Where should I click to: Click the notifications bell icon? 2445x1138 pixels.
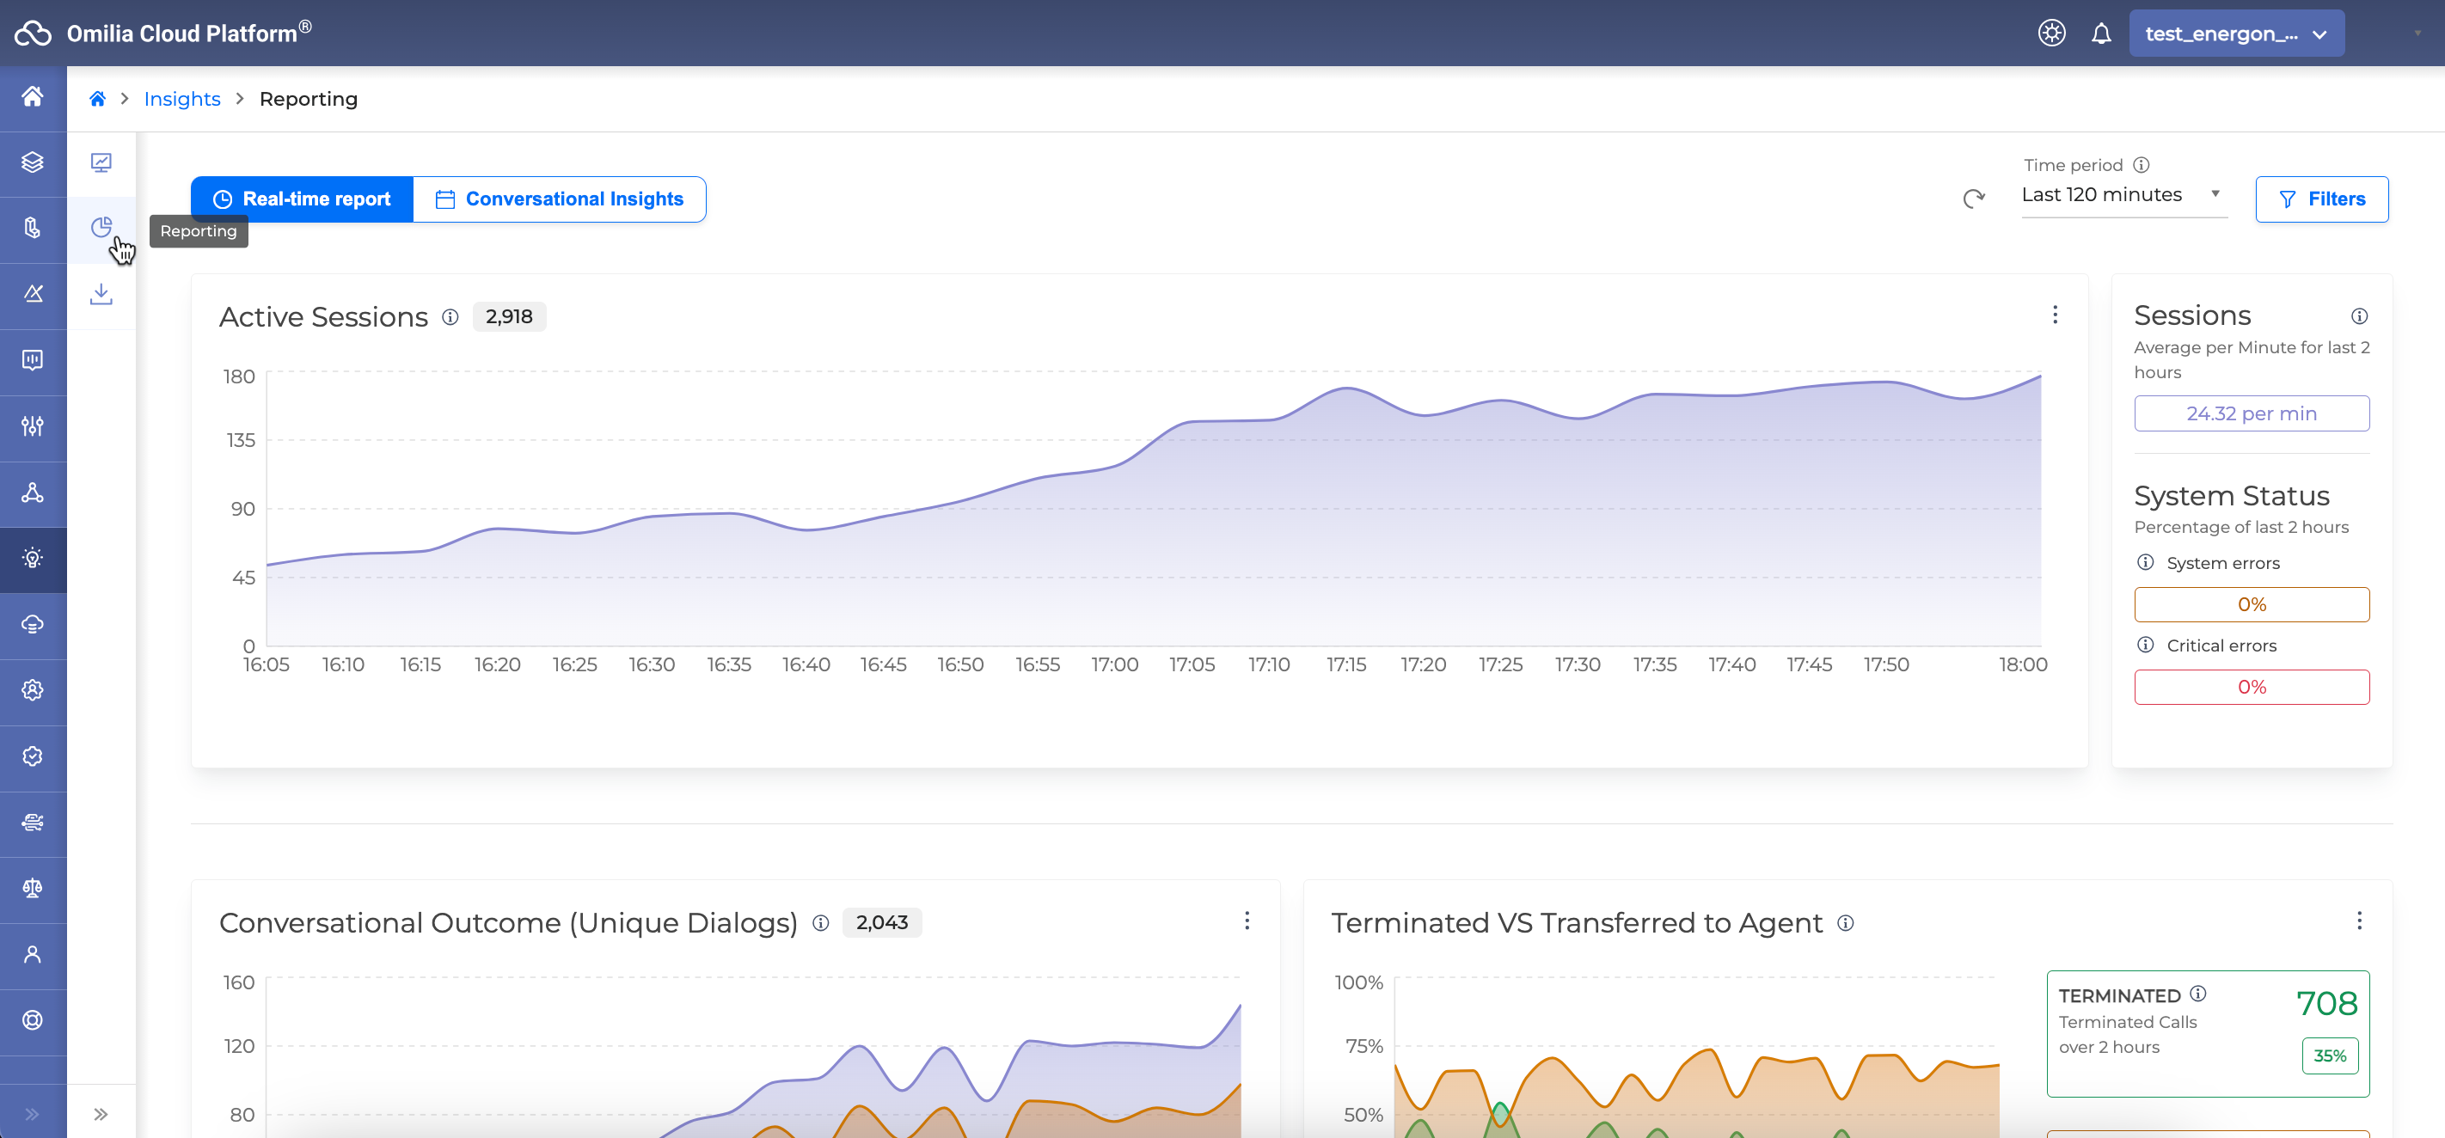[x=2100, y=34]
